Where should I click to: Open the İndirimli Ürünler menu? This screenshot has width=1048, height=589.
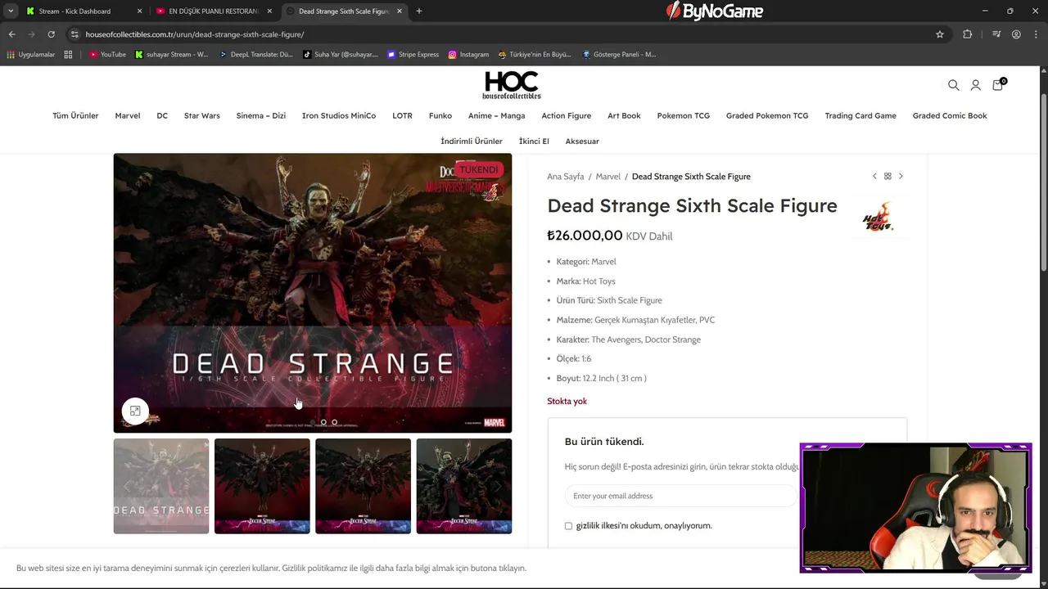pyautogui.click(x=472, y=142)
